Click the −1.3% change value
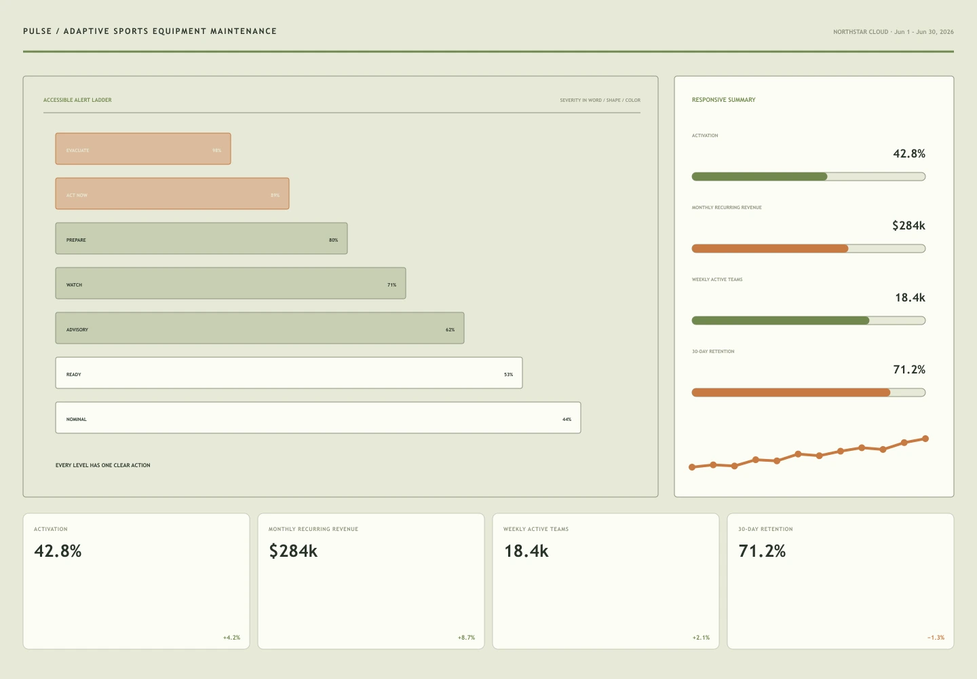Viewport: 977px width, 679px height. [x=936, y=638]
